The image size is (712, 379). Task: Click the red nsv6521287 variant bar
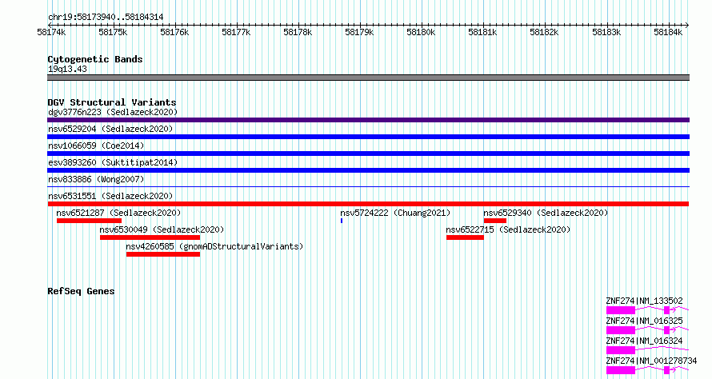(x=89, y=221)
